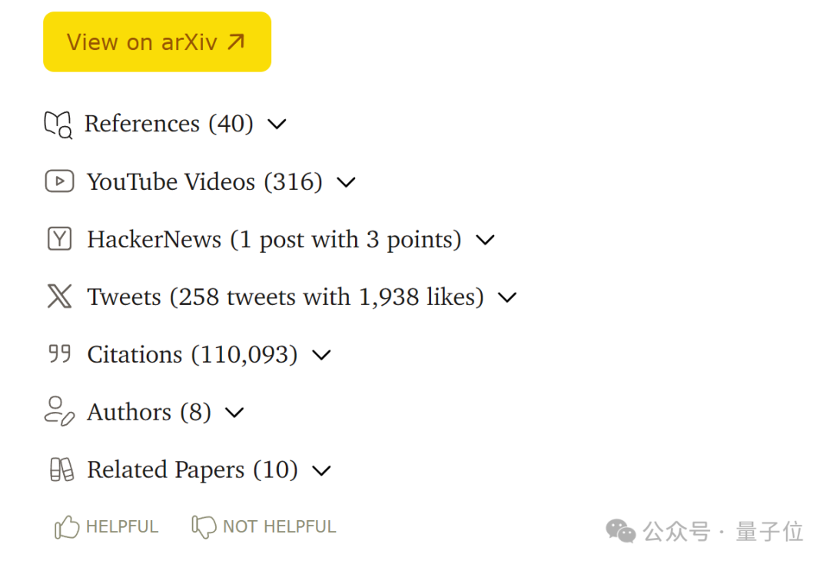Click the Authors person icon
This screenshot has height=564, width=830.
tap(58, 411)
